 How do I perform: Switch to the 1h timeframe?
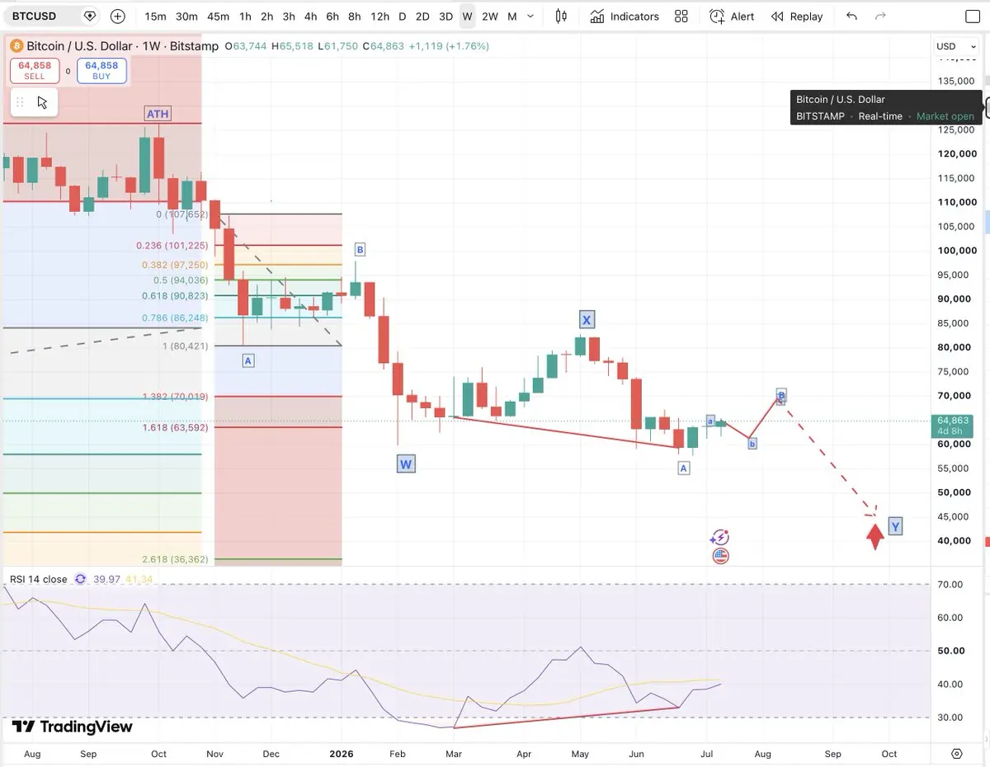[245, 16]
